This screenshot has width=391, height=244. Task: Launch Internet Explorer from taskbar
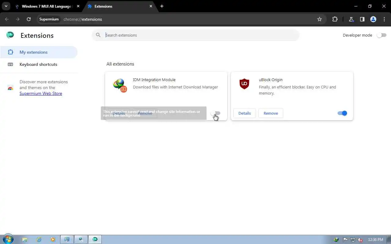tap(39, 239)
